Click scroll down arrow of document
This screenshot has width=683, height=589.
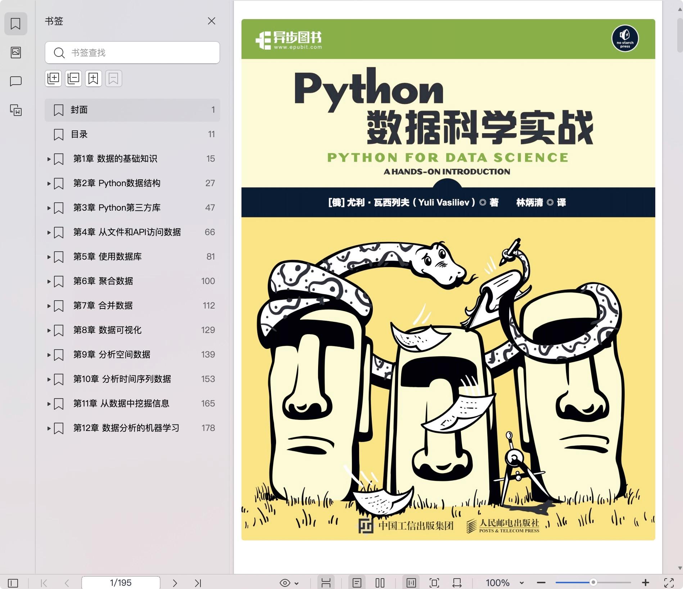pyautogui.click(x=679, y=568)
